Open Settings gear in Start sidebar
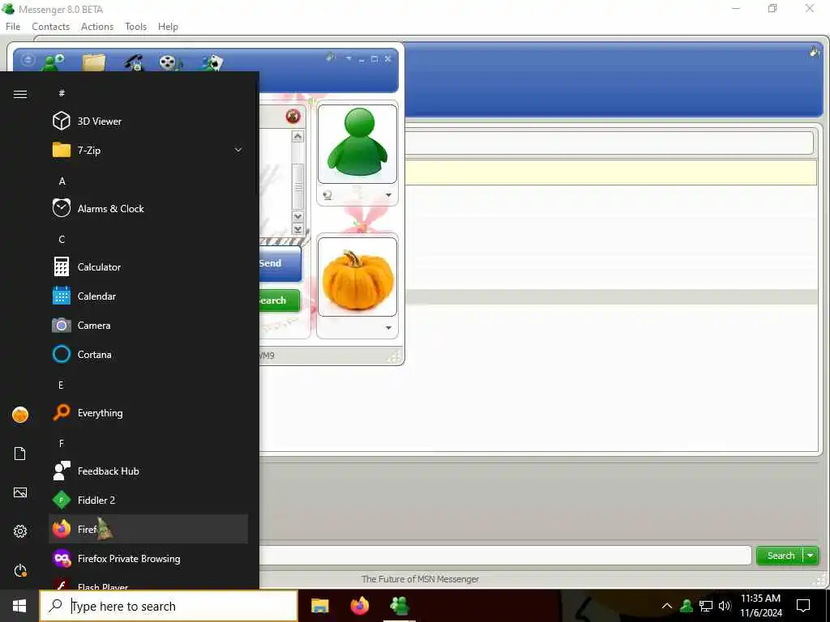 20,531
